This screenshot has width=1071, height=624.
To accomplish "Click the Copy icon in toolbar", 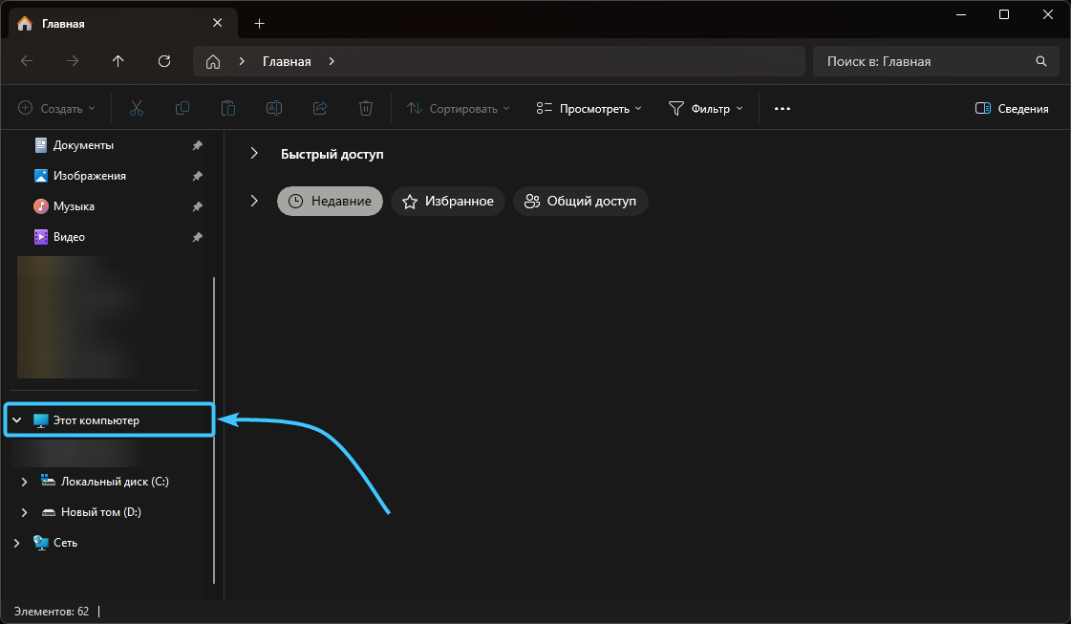I will coord(182,109).
